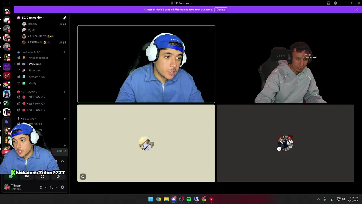
Task: Open the Discord inbox icon in title bar
Action: coord(329,3)
